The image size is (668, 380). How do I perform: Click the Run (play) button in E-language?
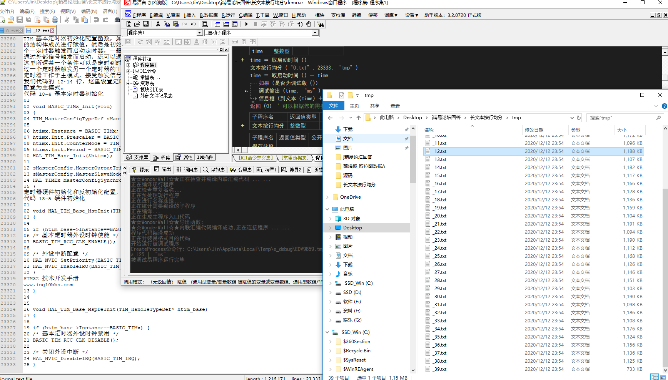click(247, 24)
